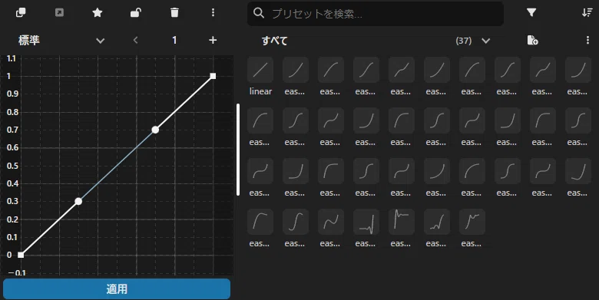Screen dimensions: 599x300
Task: Open the top toolbar three-dot menu
Action: 213,12
